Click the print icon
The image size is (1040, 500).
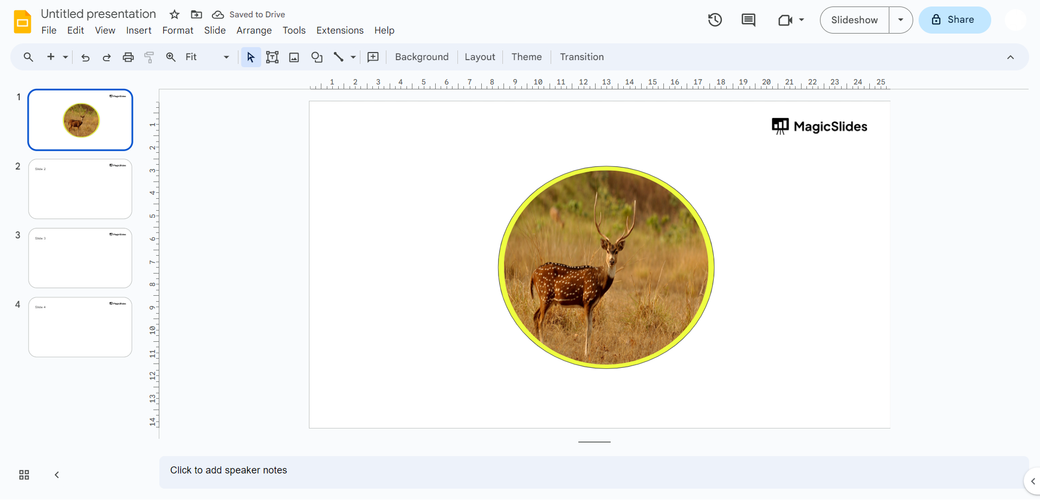(128, 57)
